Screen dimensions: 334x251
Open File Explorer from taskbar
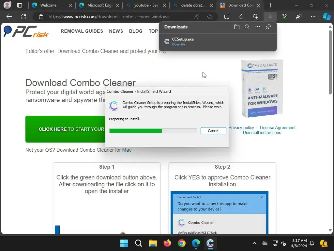(153, 243)
